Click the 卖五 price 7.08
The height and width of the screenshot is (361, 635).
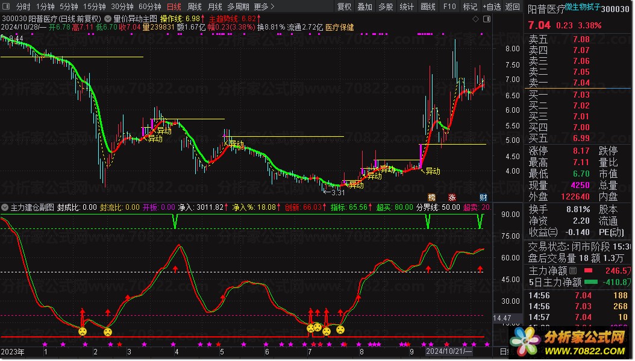click(581, 39)
